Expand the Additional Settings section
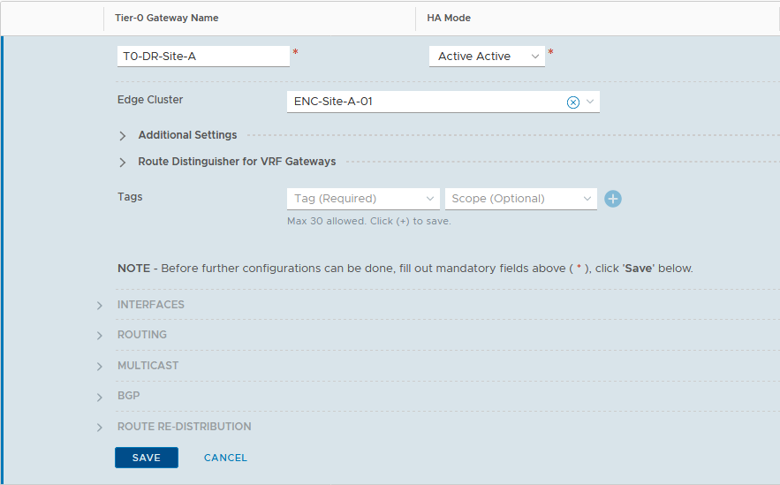 pyautogui.click(x=123, y=136)
